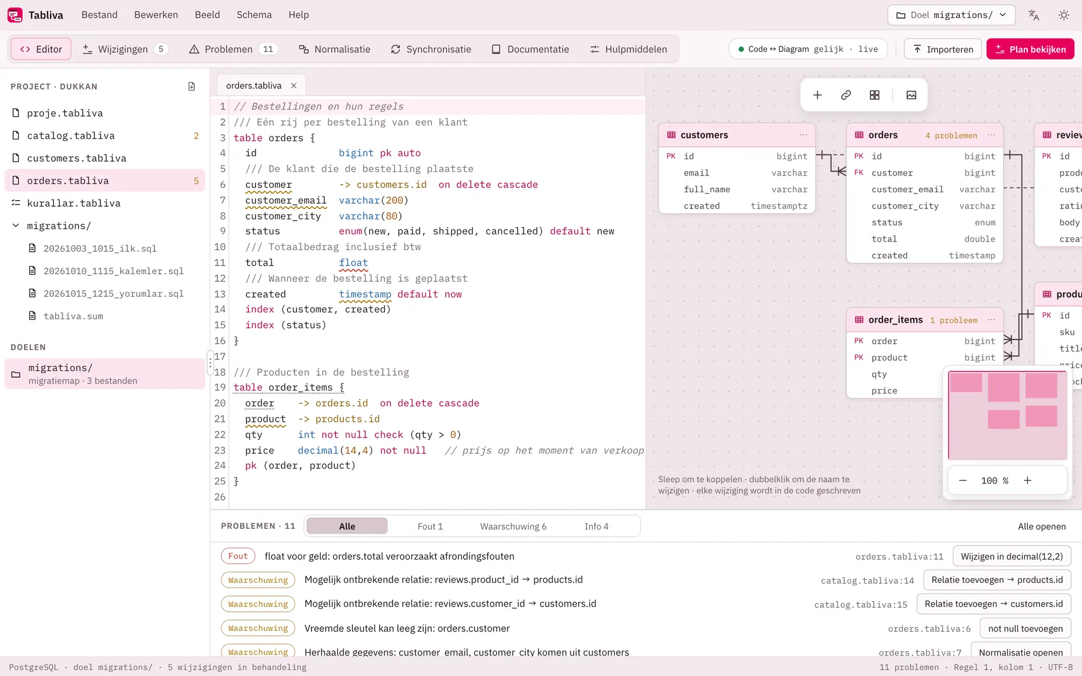This screenshot has width=1082, height=676.
Task: Click Alle openen link
Action: click(x=1042, y=526)
